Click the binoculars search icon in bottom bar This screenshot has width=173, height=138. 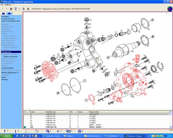point(68,131)
